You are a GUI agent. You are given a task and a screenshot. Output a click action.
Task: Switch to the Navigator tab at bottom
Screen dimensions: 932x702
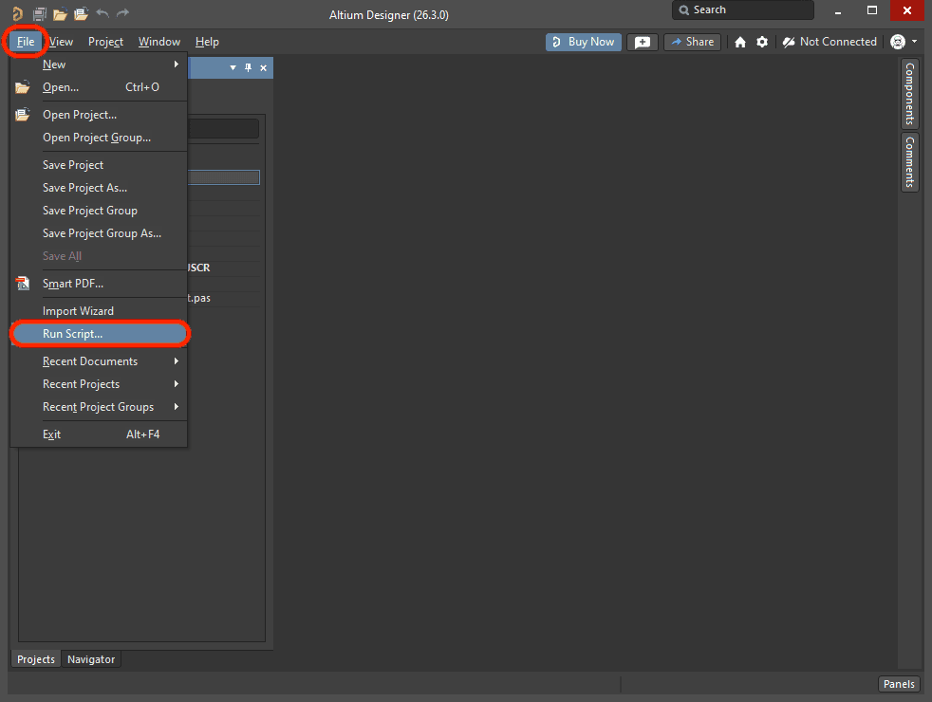tap(91, 658)
